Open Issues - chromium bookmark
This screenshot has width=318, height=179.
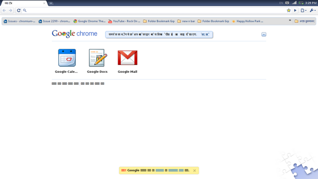19,21
